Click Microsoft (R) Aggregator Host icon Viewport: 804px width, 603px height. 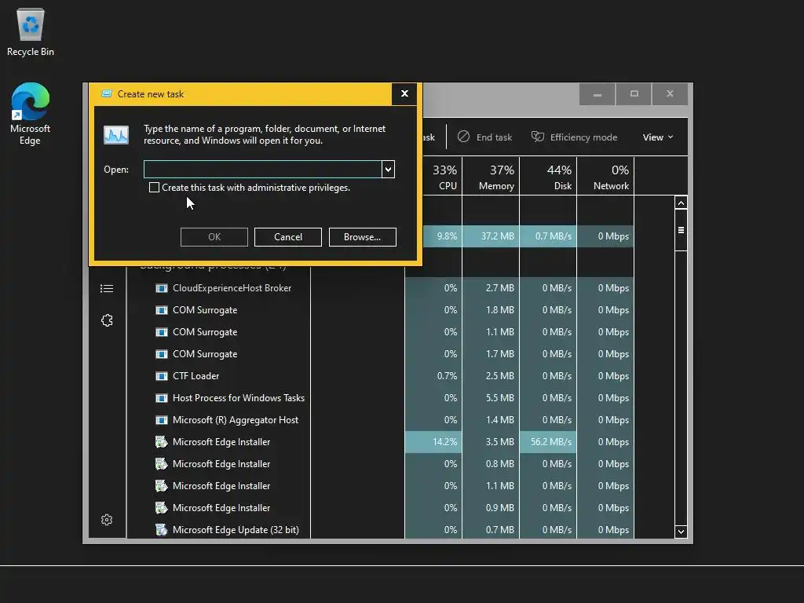162,420
